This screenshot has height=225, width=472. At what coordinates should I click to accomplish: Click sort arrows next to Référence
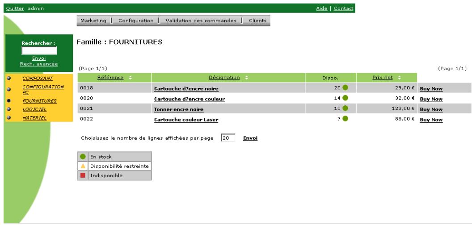coord(131,78)
